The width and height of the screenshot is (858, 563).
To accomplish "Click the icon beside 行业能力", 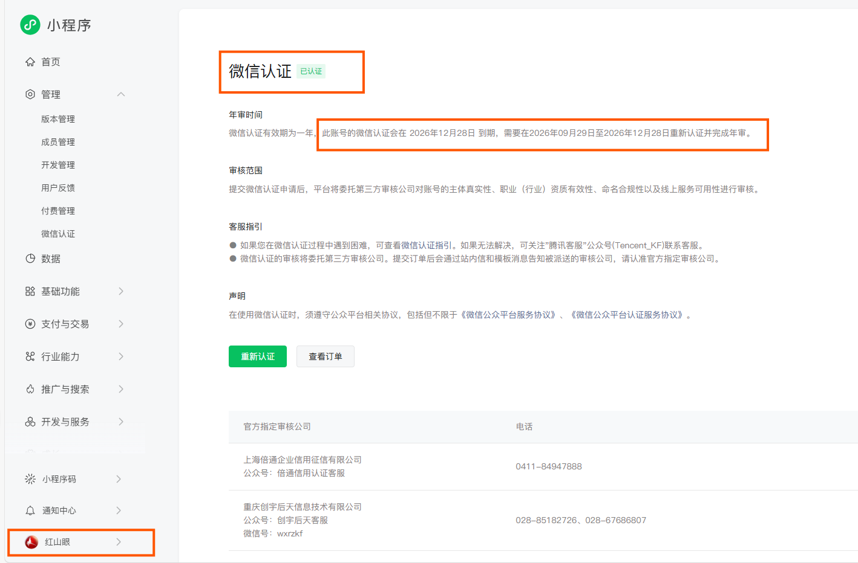I will (x=30, y=356).
